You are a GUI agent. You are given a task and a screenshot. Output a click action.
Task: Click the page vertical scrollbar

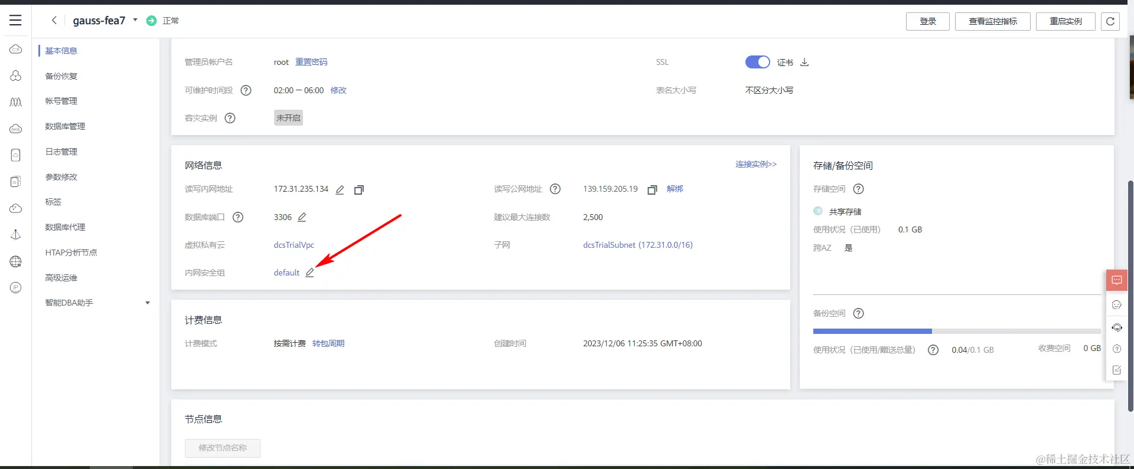pos(1130,295)
